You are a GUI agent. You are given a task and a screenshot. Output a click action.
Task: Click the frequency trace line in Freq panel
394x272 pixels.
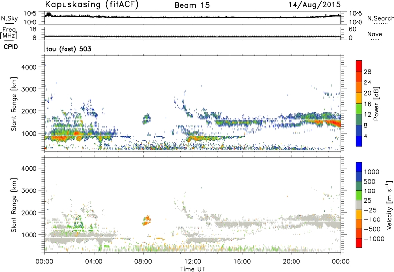click(x=193, y=37)
